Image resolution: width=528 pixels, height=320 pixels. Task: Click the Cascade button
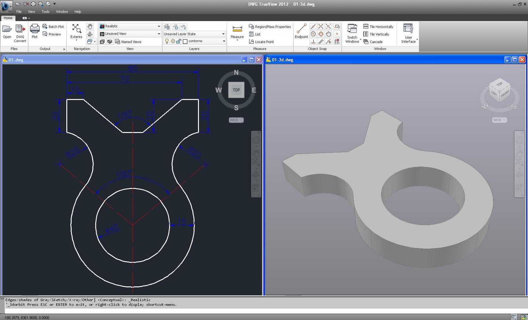click(x=375, y=42)
